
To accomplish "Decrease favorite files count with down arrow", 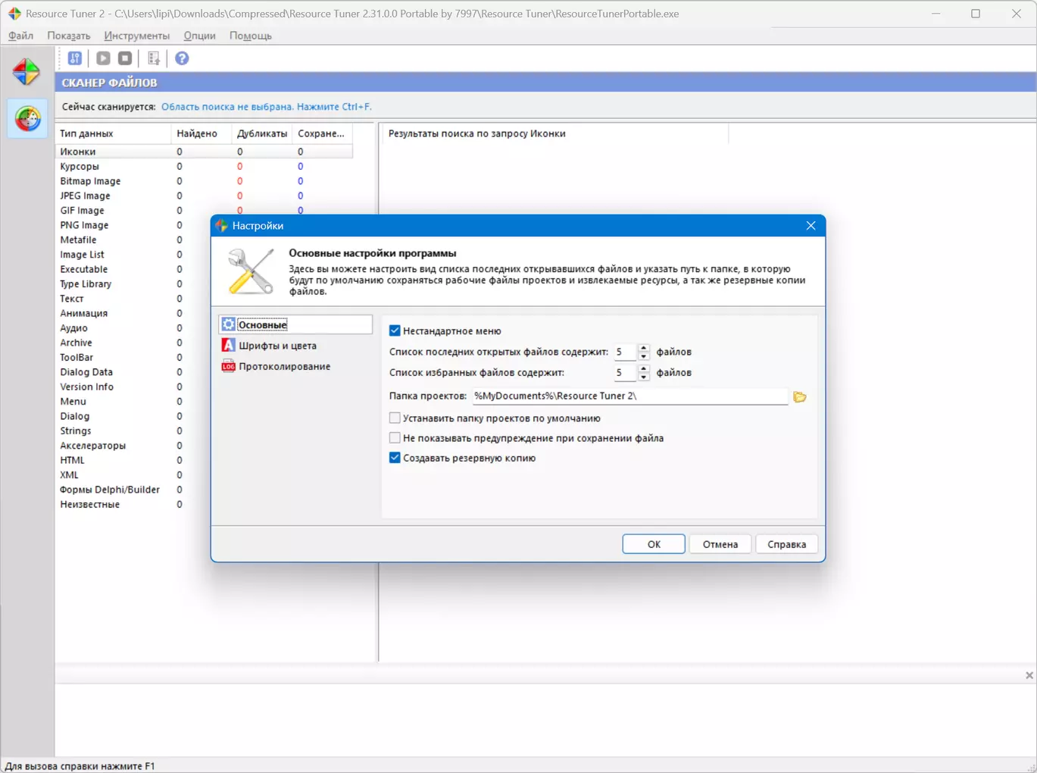I will 644,377.
